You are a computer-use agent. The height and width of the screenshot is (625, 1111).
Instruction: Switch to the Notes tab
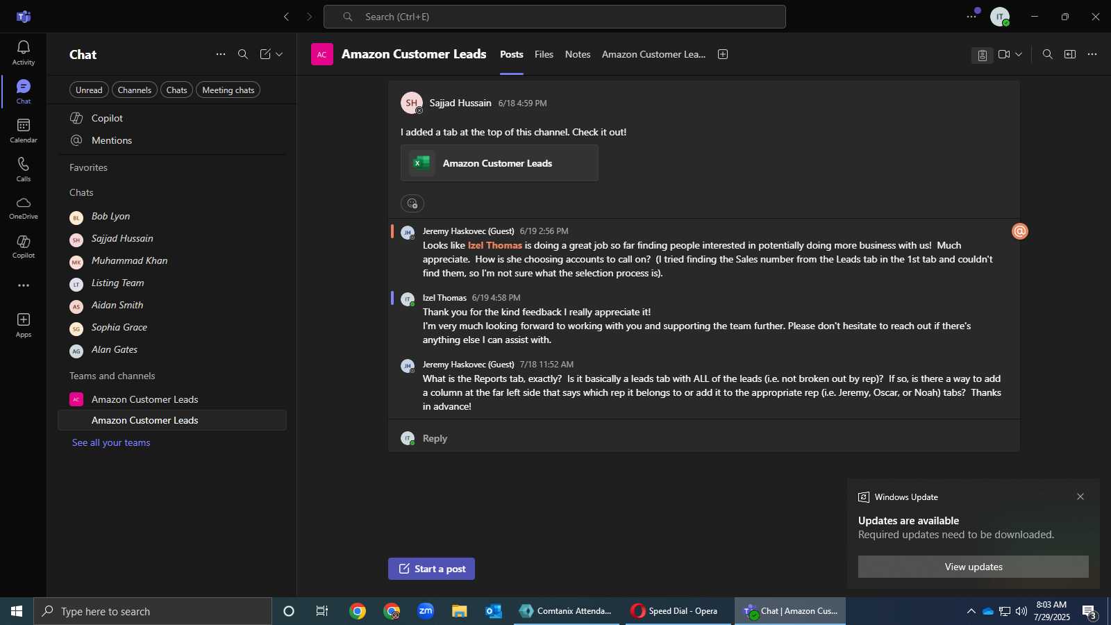(578, 54)
